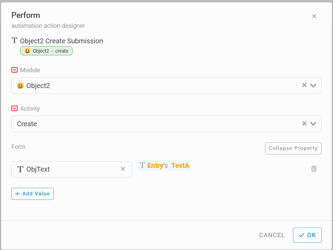Cancel the automation action dialog
Viewport: 333px width, 250px height.
(x=272, y=235)
